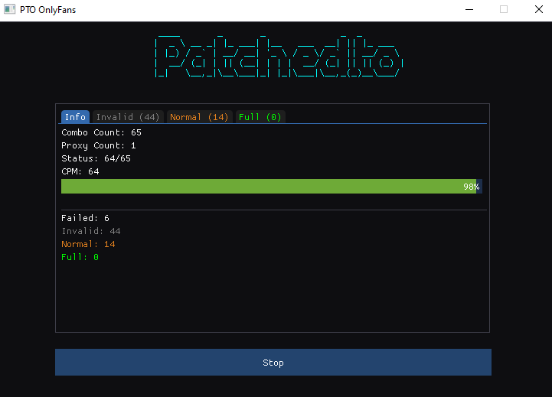Click the cyan ASCII art logo
The height and width of the screenshot is (397, 552).
tap(279, 57)
